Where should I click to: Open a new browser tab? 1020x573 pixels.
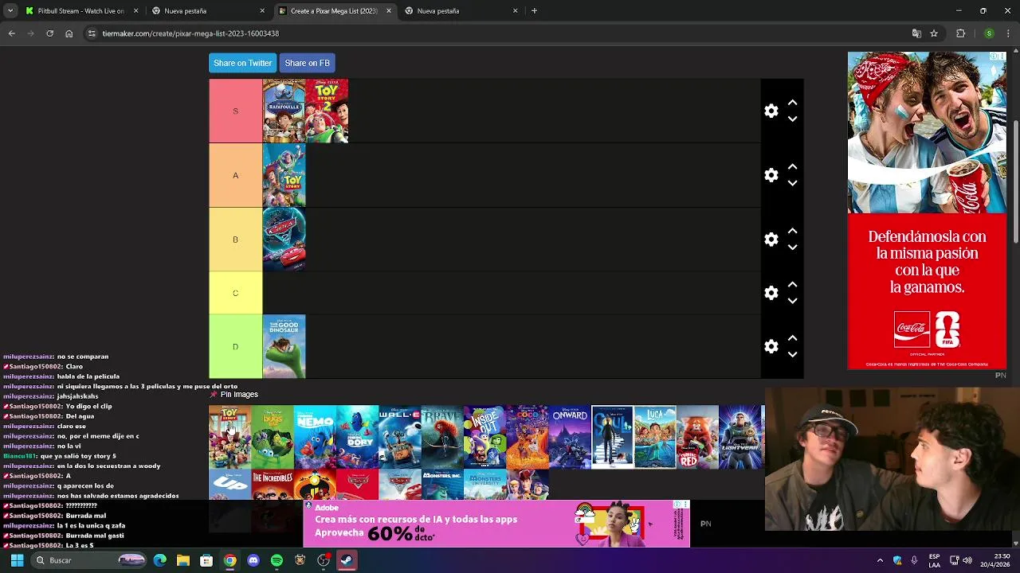pyautogui.click(x=534, y=11)
